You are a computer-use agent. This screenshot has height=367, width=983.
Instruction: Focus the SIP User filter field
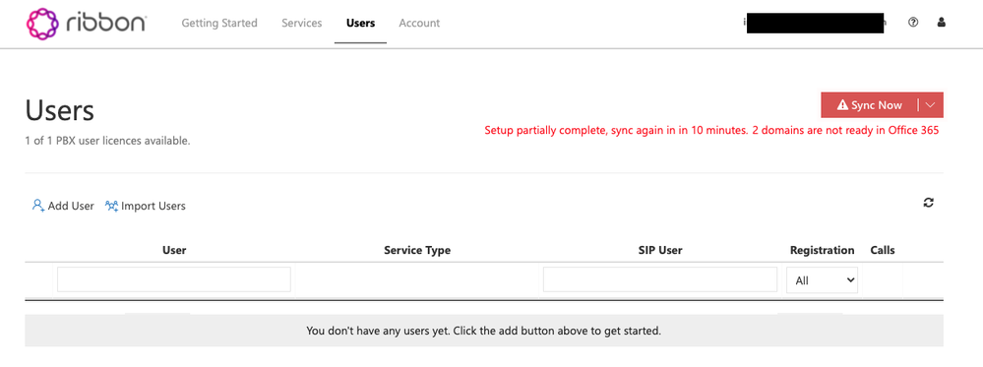pyautogui.click(x=660, y=279)
